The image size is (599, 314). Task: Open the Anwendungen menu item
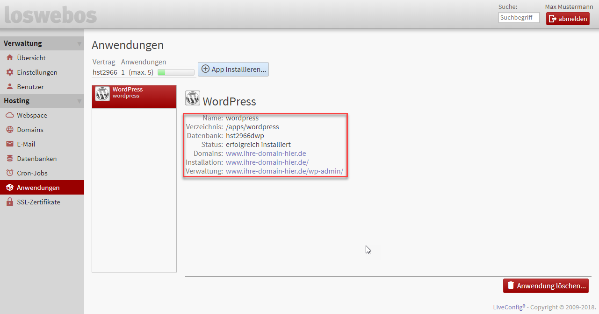pos(38,188)
